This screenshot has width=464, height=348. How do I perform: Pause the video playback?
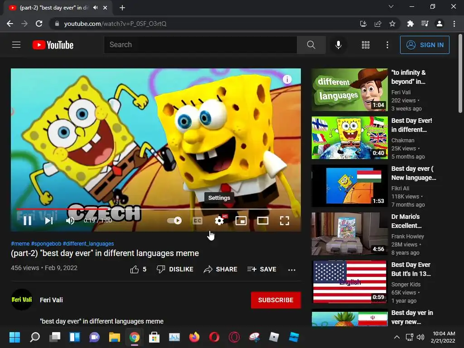pyautogui.click(x=27, y=221)
